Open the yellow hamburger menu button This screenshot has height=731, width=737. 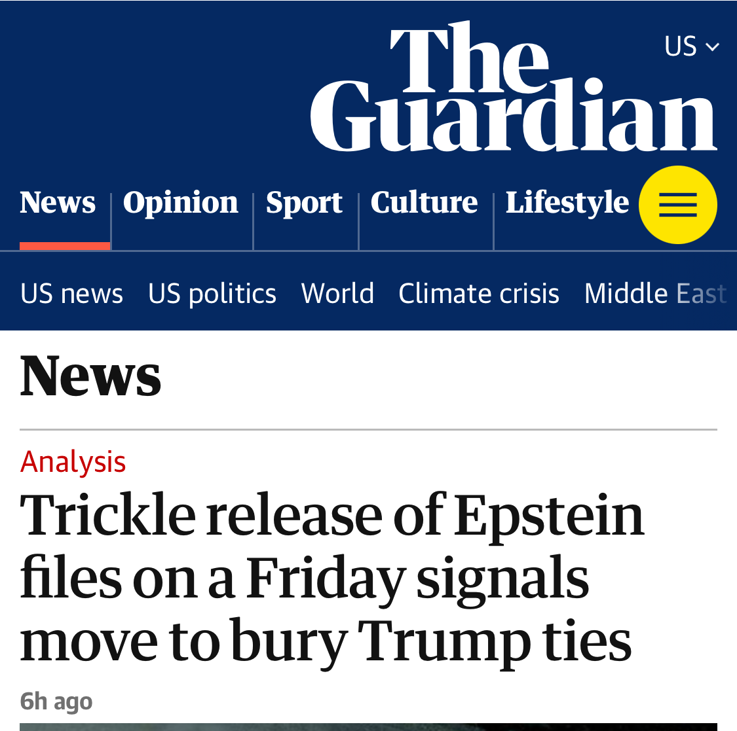(x=677, y=205)
